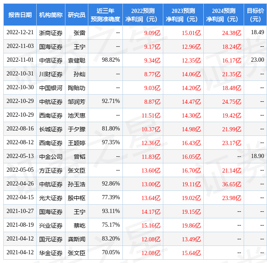Click the 研究员 column header
Screen dimensions: 267x263
click(77, 15)
